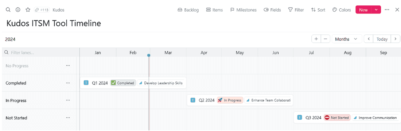Go to previous period arrow

(x=369, y=39)
